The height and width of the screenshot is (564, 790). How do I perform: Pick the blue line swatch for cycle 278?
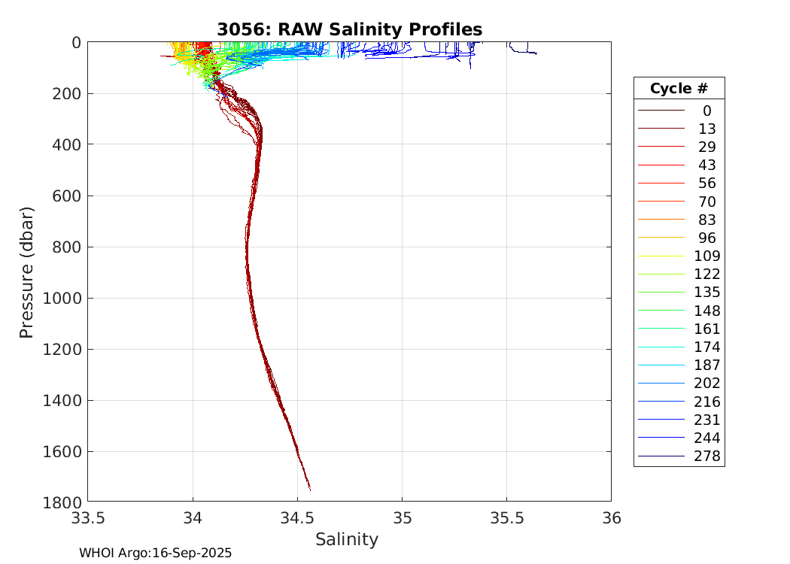point(661,456)
